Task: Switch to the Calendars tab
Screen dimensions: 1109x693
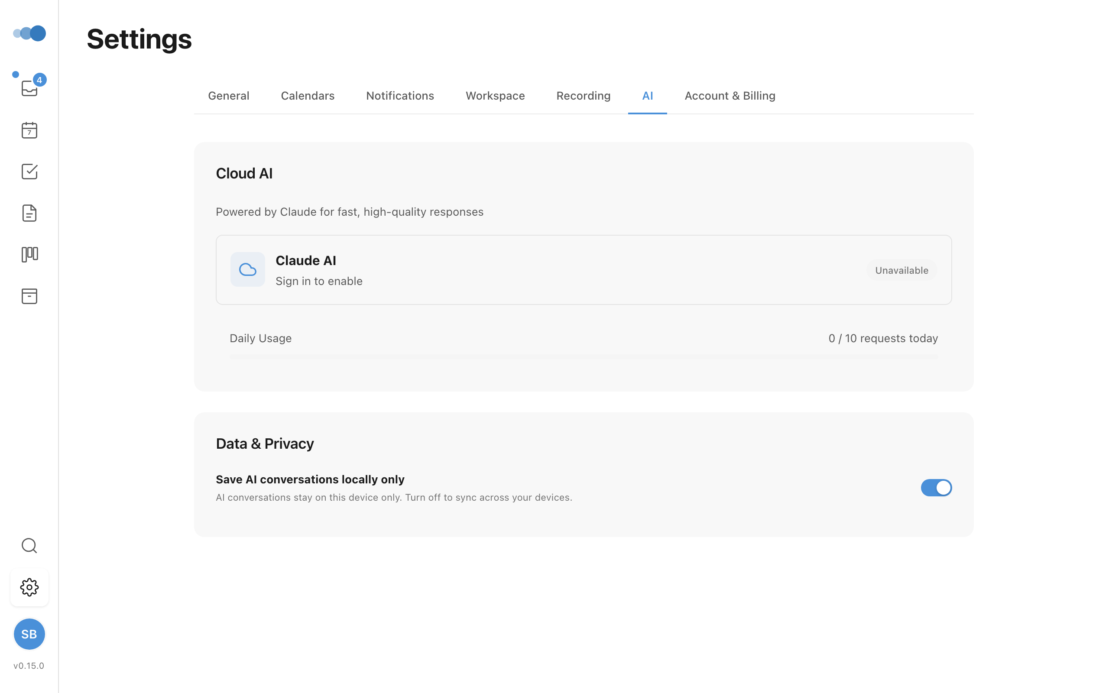Action: (308, 96)
